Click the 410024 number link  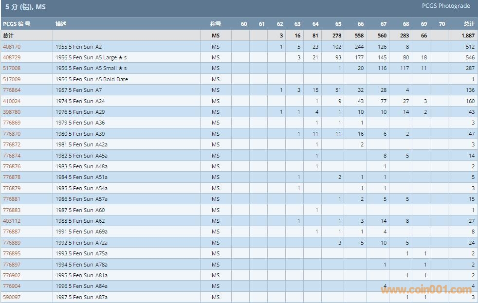coord(12,101)
